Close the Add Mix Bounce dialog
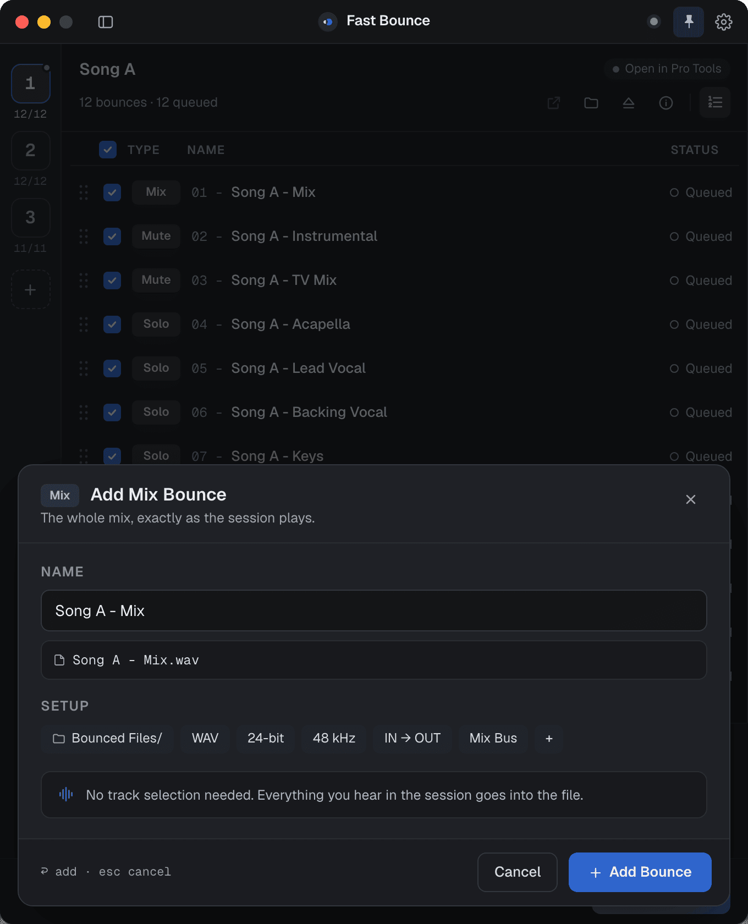This screenshot has width=748, height=924. [x=691, y=499]
